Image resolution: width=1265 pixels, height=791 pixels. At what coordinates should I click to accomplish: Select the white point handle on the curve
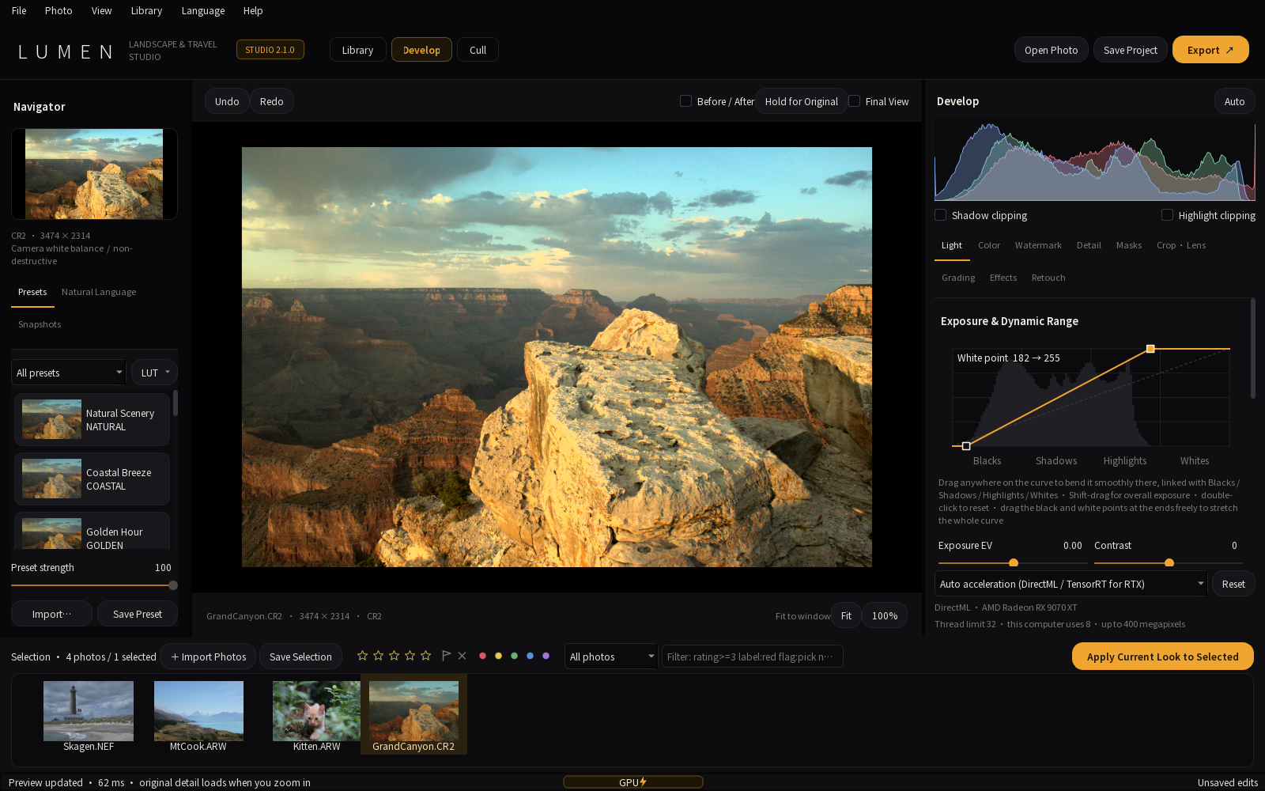[x=1150, y=349]
